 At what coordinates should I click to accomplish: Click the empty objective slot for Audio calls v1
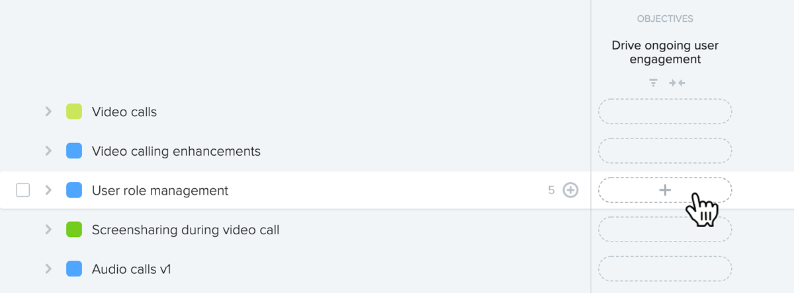point(665,269)
